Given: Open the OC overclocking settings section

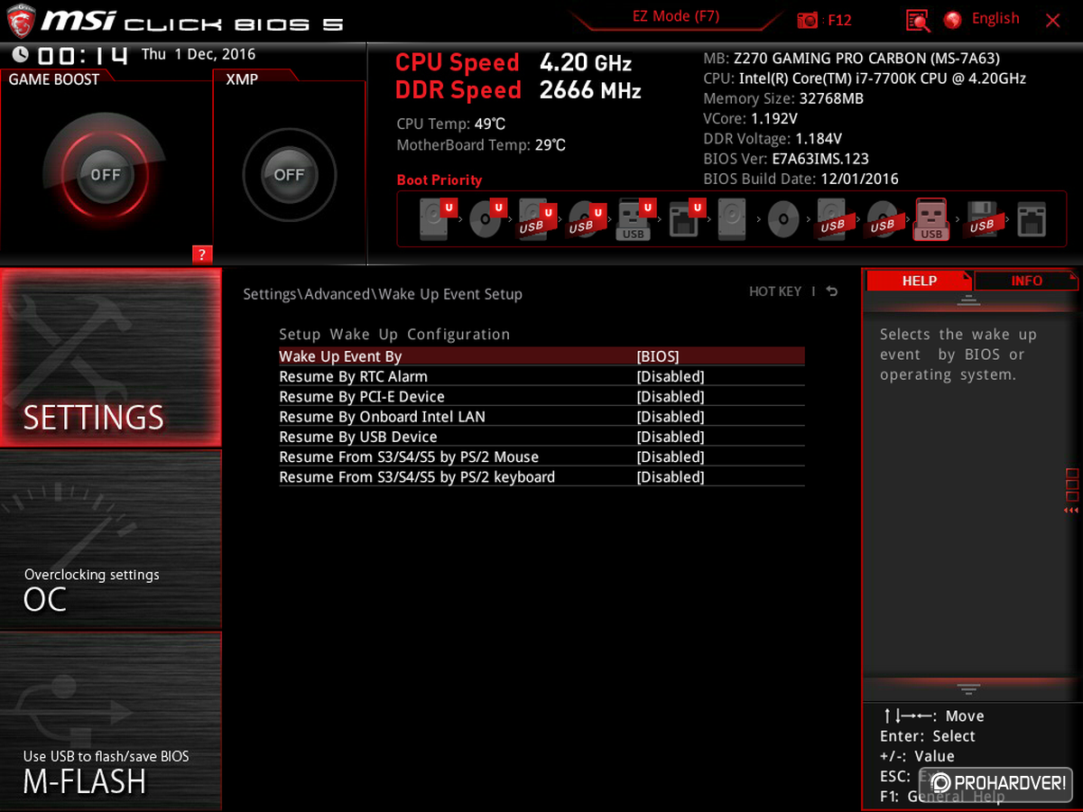Looking at the screenshot, I should pyautogui.click(x=110, y=540).
